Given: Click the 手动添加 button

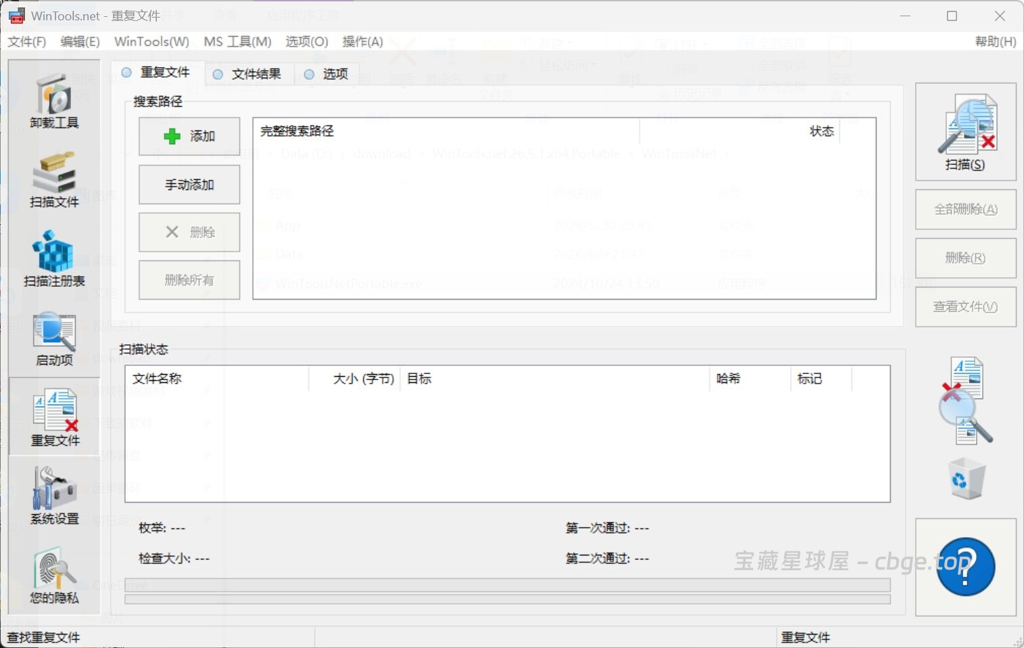Looking at the screenshot, I should coord(189,185).
